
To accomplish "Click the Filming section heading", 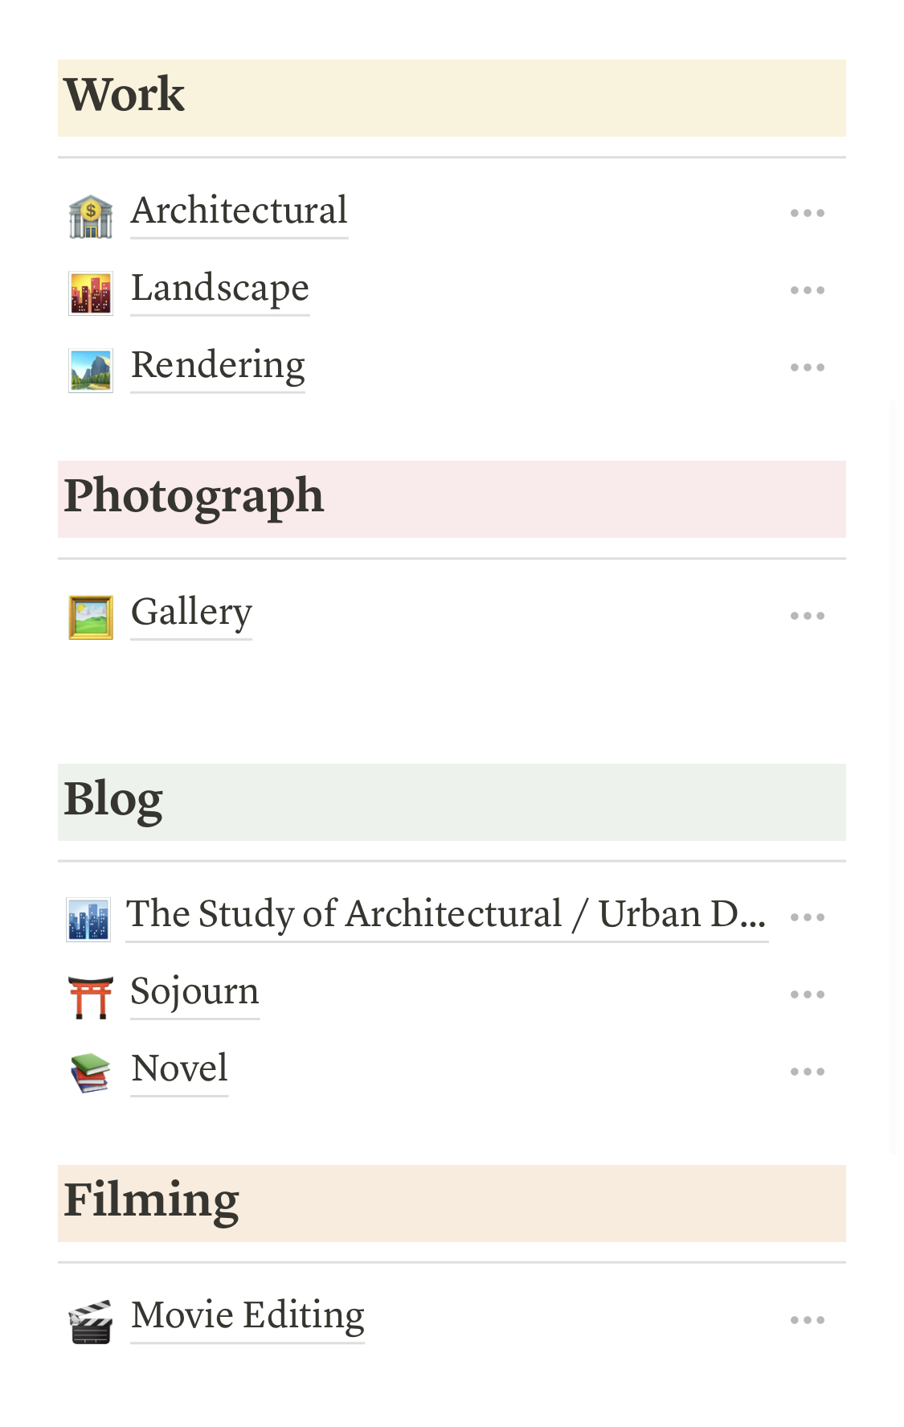I will [151, 1201].
